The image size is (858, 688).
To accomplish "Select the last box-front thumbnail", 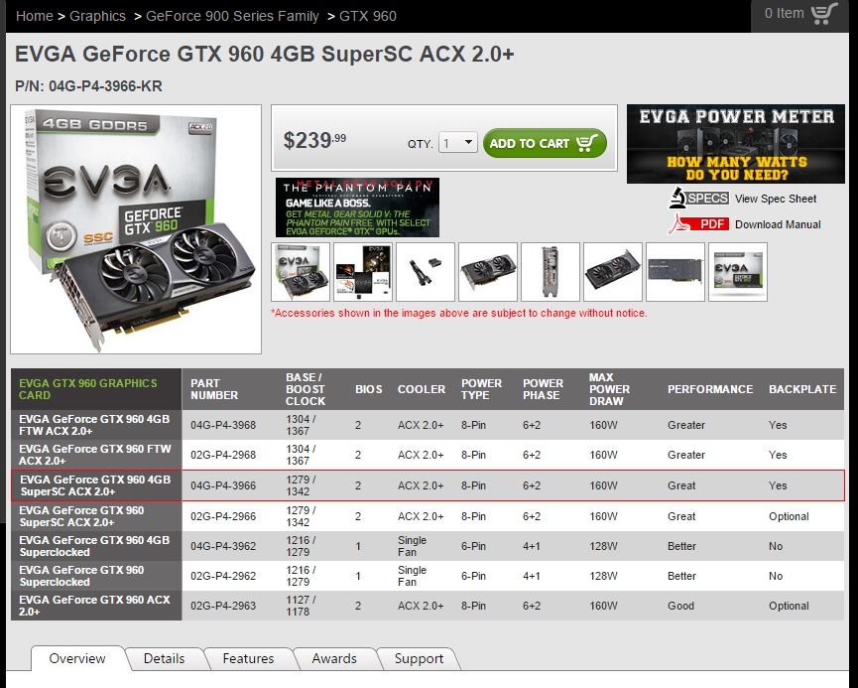I will click(738, 271).
